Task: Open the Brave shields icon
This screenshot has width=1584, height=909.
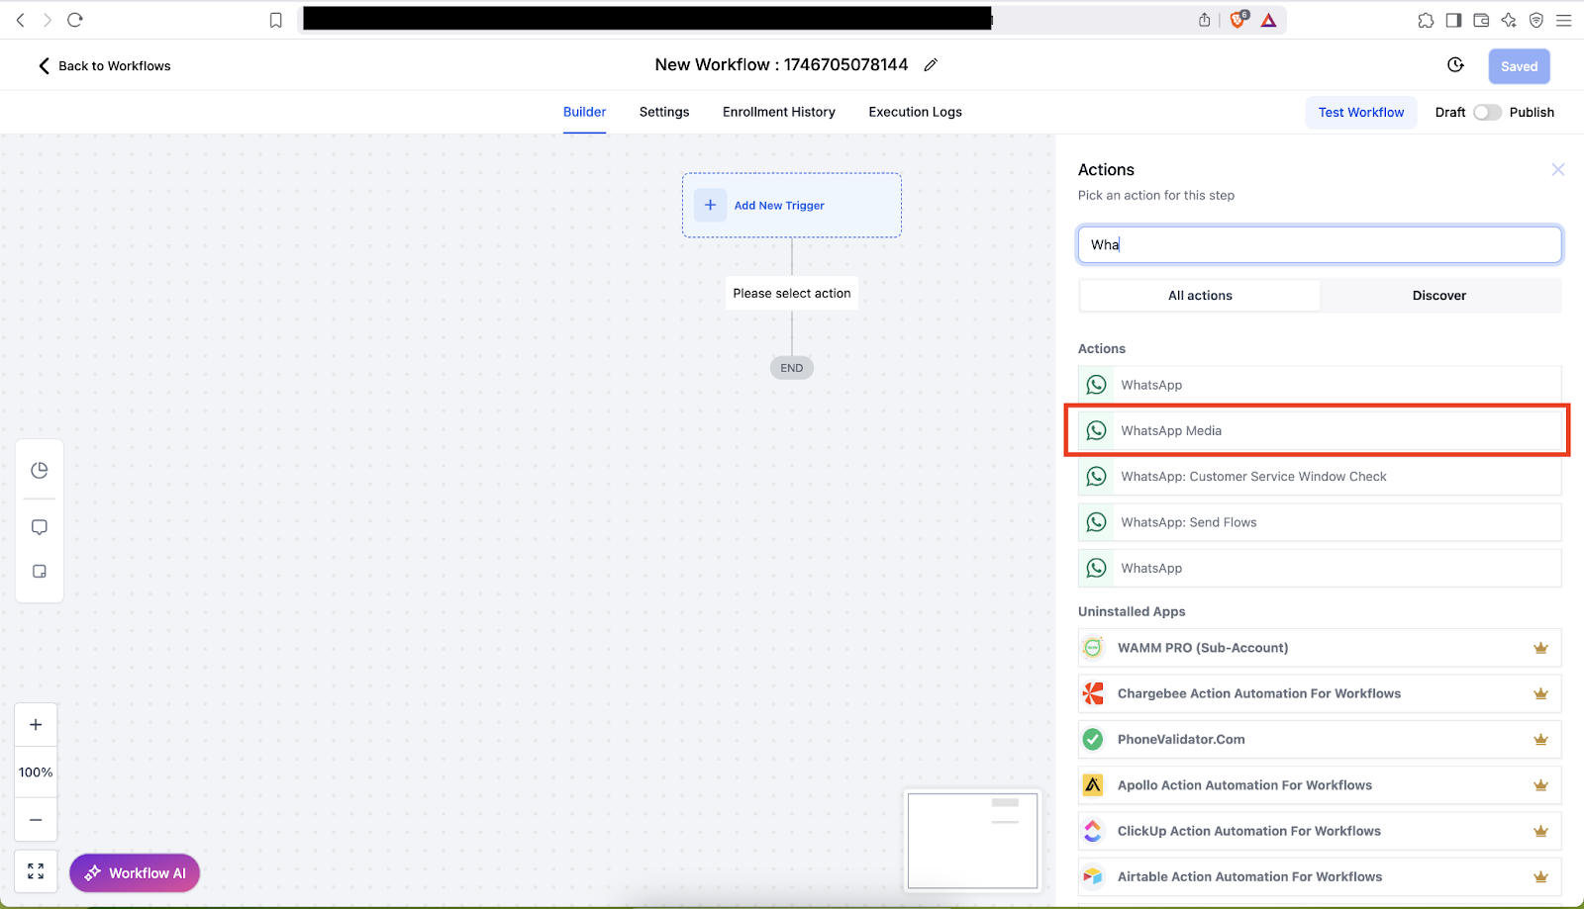Action: tap(1238, 20)
